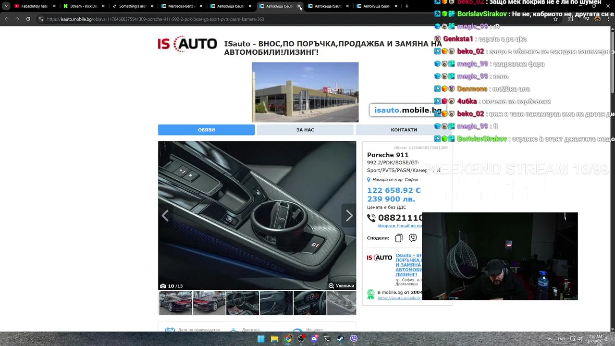The image size is (615, 346).
Task: Click the price 122 658.92 €
Action: 394,190
